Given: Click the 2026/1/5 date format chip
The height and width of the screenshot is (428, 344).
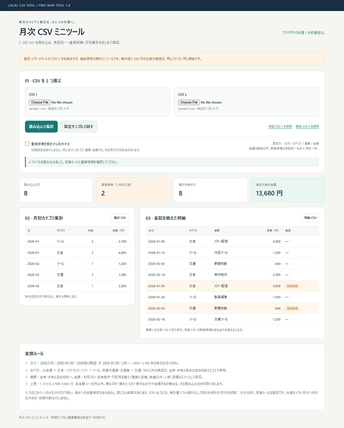Looking at the screenshot, I should click(x=47, y=363).
